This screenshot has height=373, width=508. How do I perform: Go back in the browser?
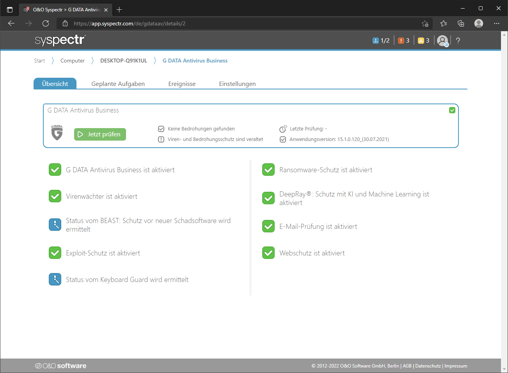[11, 23]
